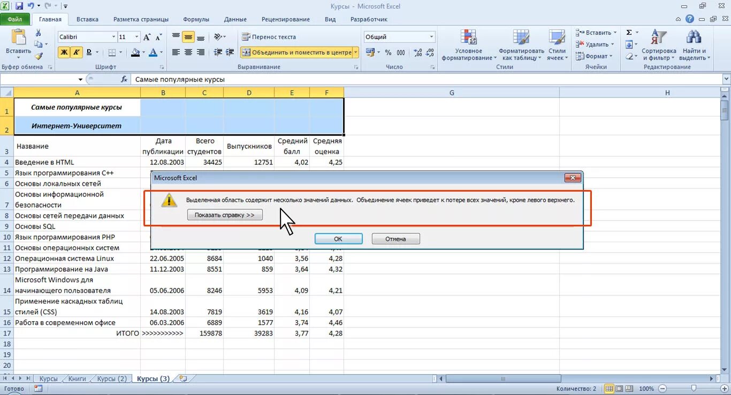This screenshot has width=731, height=395.
Task: Open the font size 11 dropdown
Action: pyautogui.click(x=137, y=37)
